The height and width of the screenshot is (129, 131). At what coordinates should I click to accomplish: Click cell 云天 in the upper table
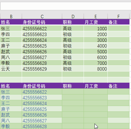pyautogui.click(x=11, y=69)
